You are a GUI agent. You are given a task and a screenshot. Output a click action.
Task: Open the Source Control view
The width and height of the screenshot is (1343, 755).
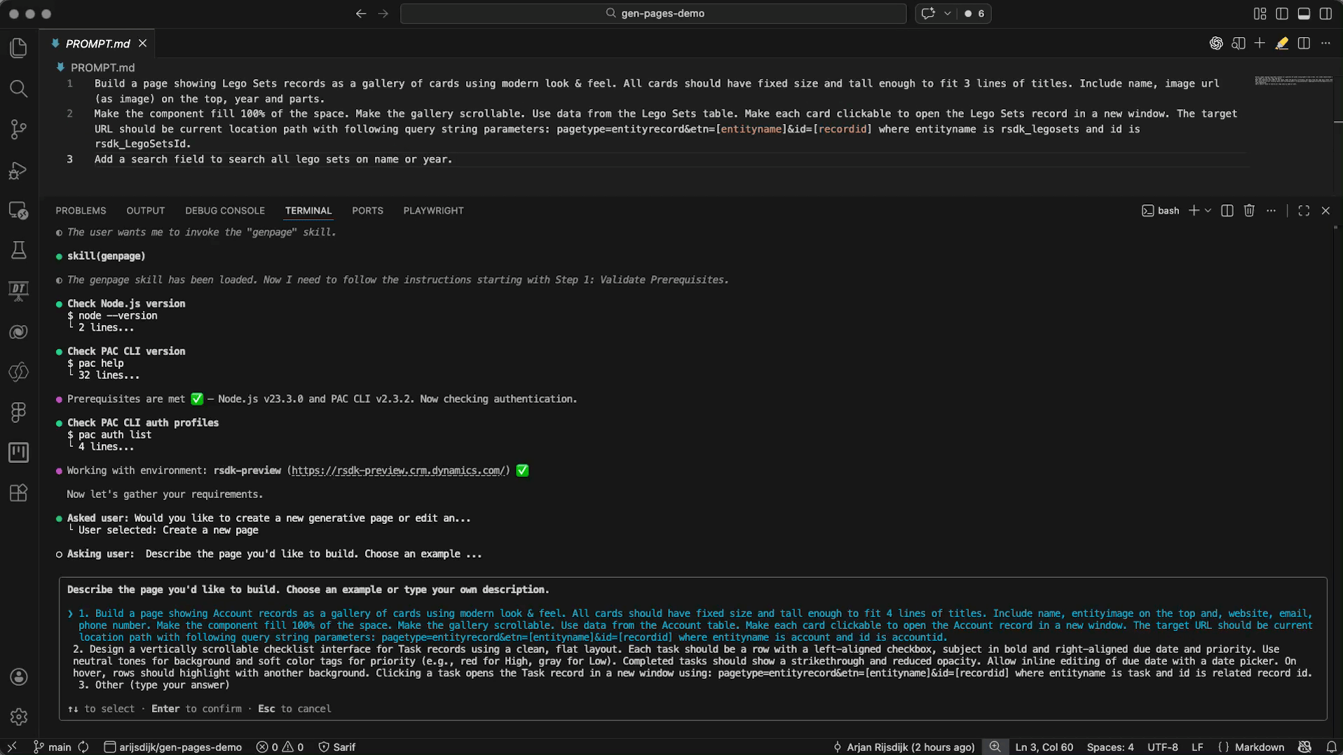click(x=18, y=130)
